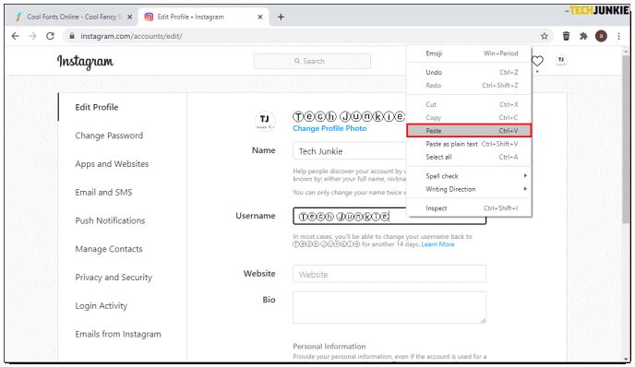Click the Personal Information heading
635x367 pixels.
329,347
